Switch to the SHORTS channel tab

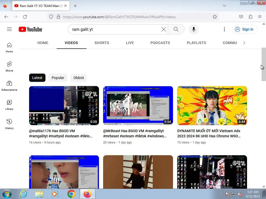pos(102,43)
